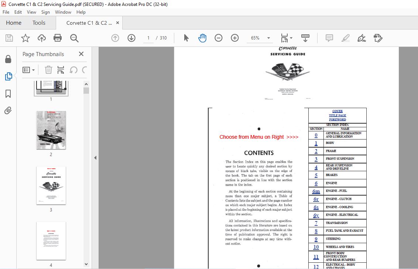The height and width of the screenshot is (269, 418).
Task: Expand fit page options dropdown arrow
Action: [x=291, y=38]
